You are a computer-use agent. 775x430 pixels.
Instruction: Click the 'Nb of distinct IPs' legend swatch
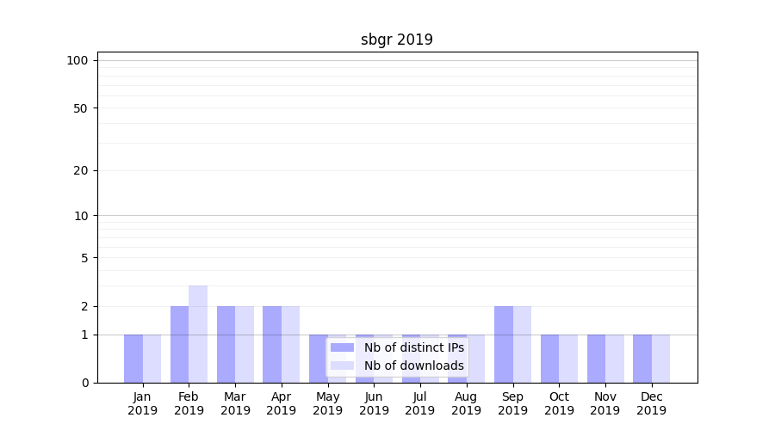tap(342, 347)
